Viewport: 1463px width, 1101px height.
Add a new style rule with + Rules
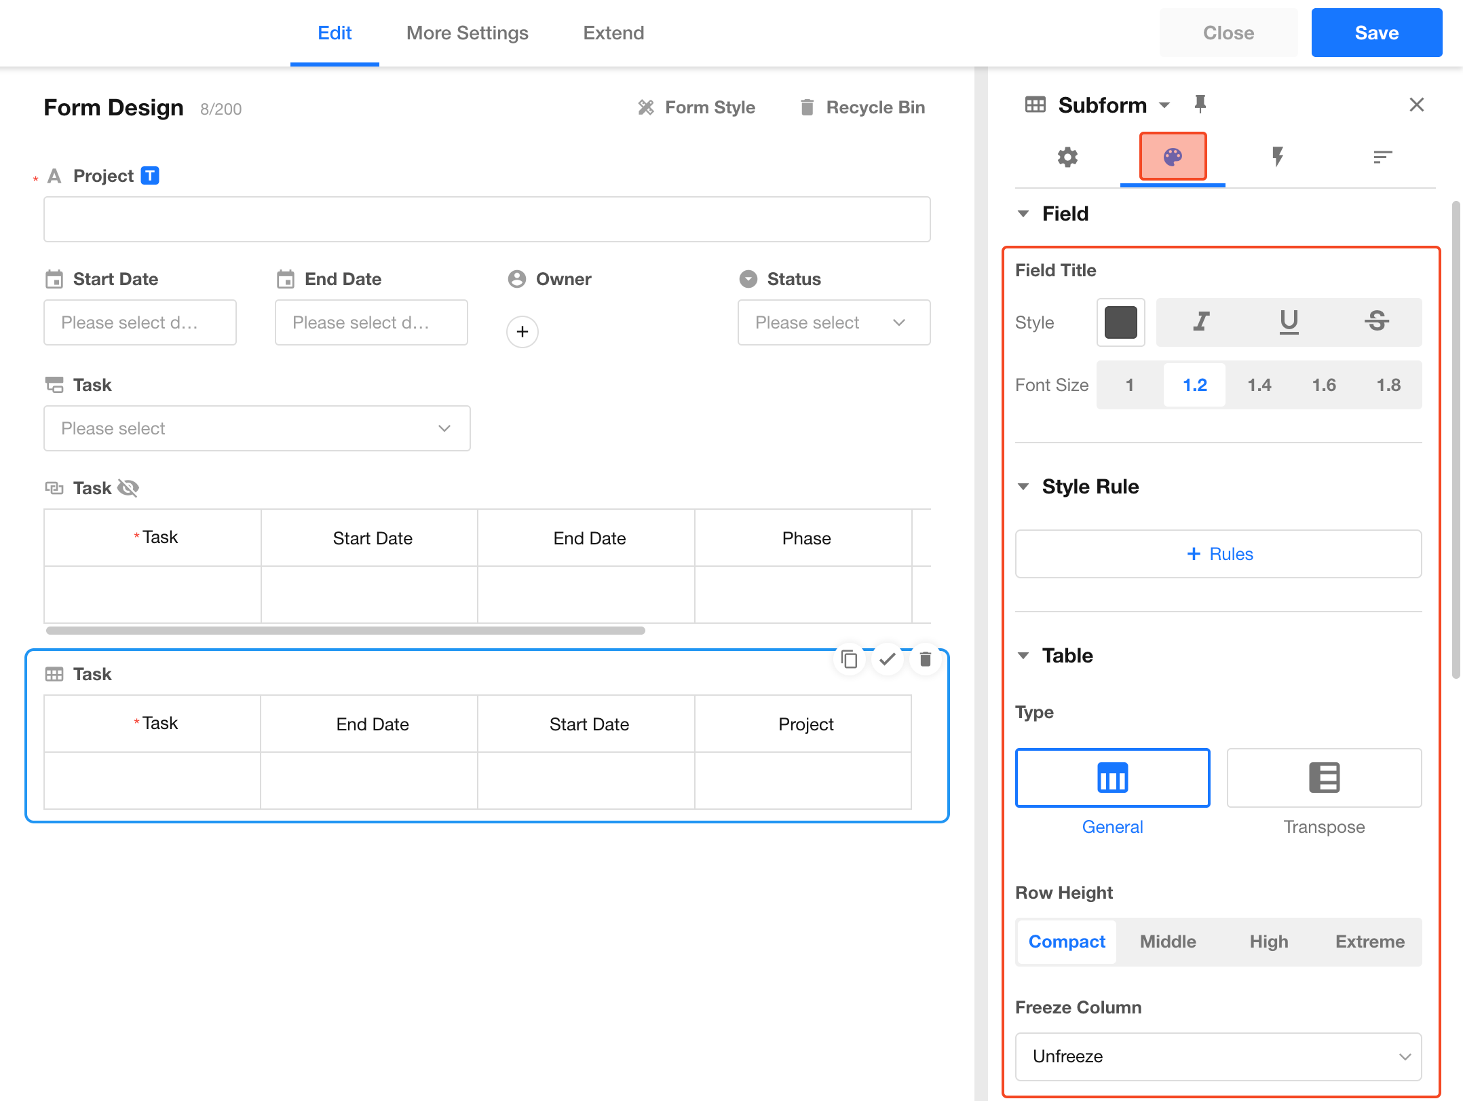[1218, 554]
